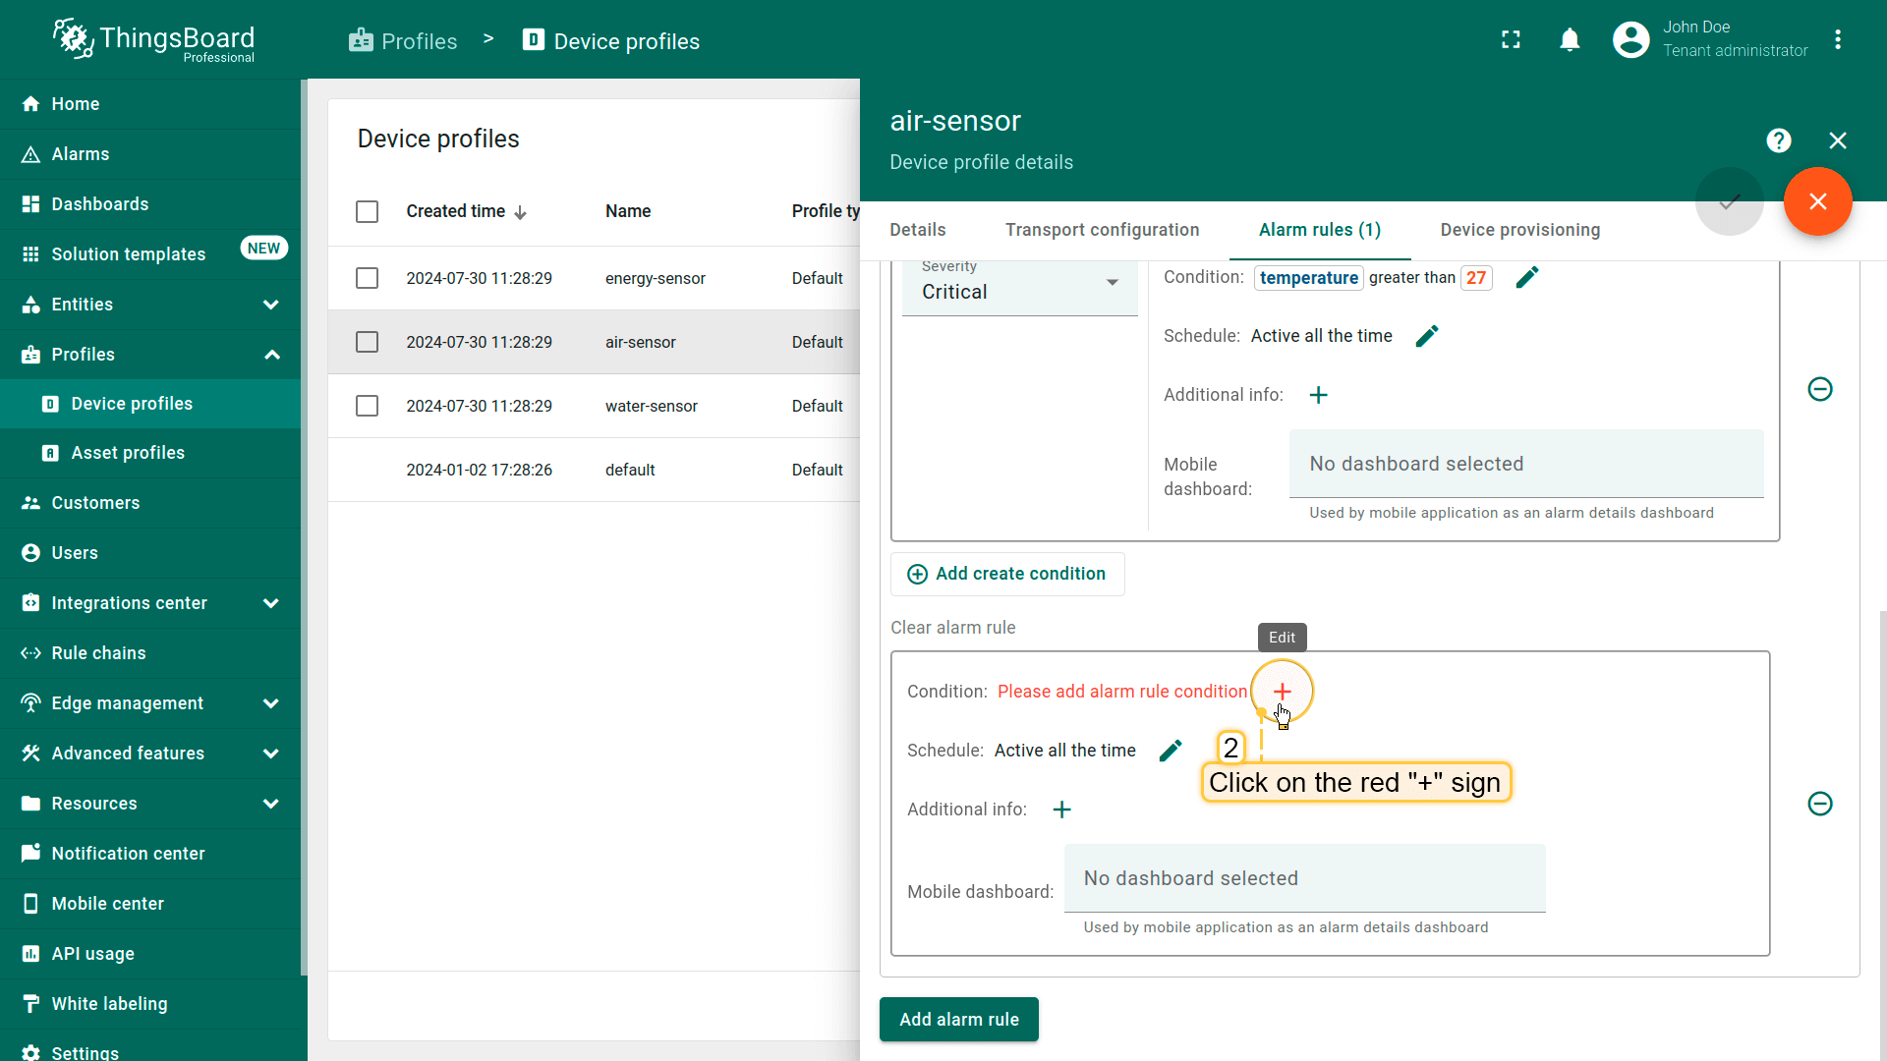Edit clear rule schedule pencil icon
Image resolution: width=1887 pixels, height=1061 pixels.
tap(1170, 751)
